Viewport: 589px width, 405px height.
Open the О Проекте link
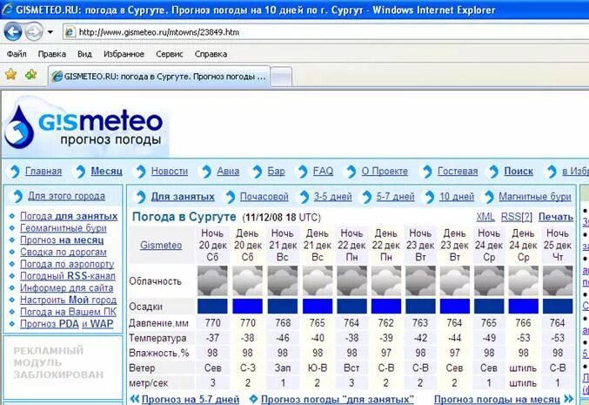[385, 172]
